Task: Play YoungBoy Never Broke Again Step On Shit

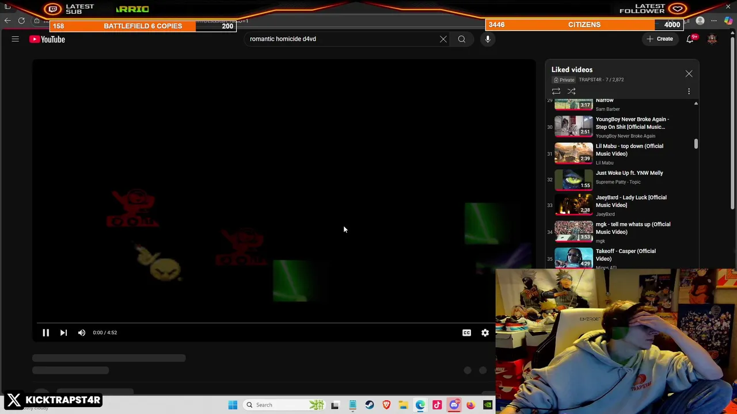Action: pos(632,123)
